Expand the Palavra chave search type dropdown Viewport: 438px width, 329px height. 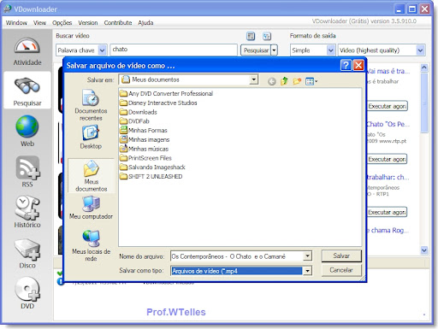click(102, 50)
